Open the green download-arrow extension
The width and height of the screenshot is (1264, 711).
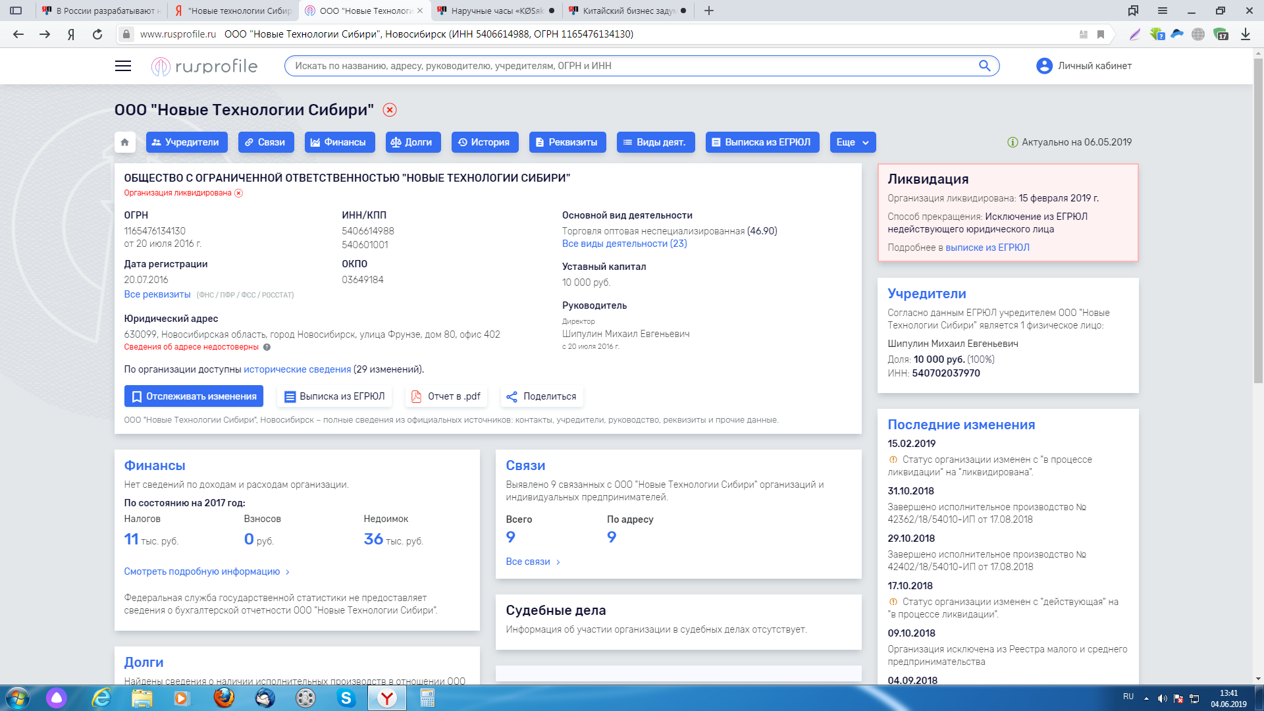(1157, 34)
